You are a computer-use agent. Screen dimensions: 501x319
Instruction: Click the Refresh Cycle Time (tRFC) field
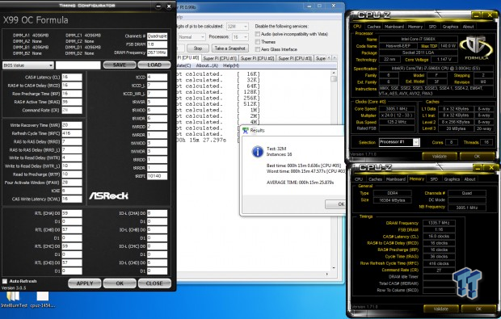tap(72, 133)
